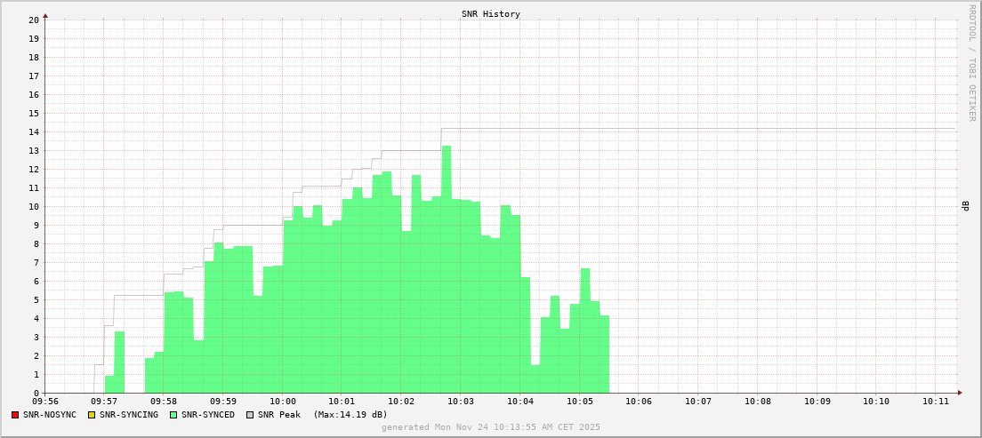Select the SNR-NOSYNC legend label
982x438 pixels.
50,415
